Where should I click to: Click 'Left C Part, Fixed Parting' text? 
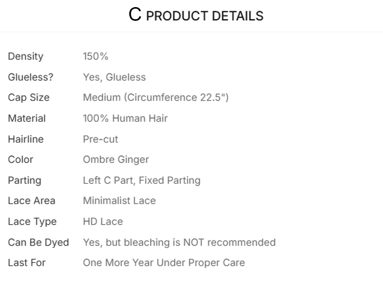141,180
